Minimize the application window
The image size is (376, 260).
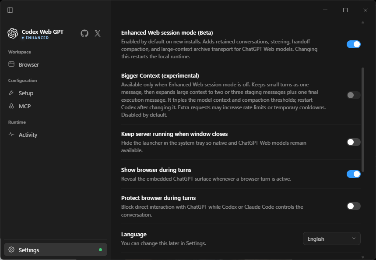pos(325,10)
